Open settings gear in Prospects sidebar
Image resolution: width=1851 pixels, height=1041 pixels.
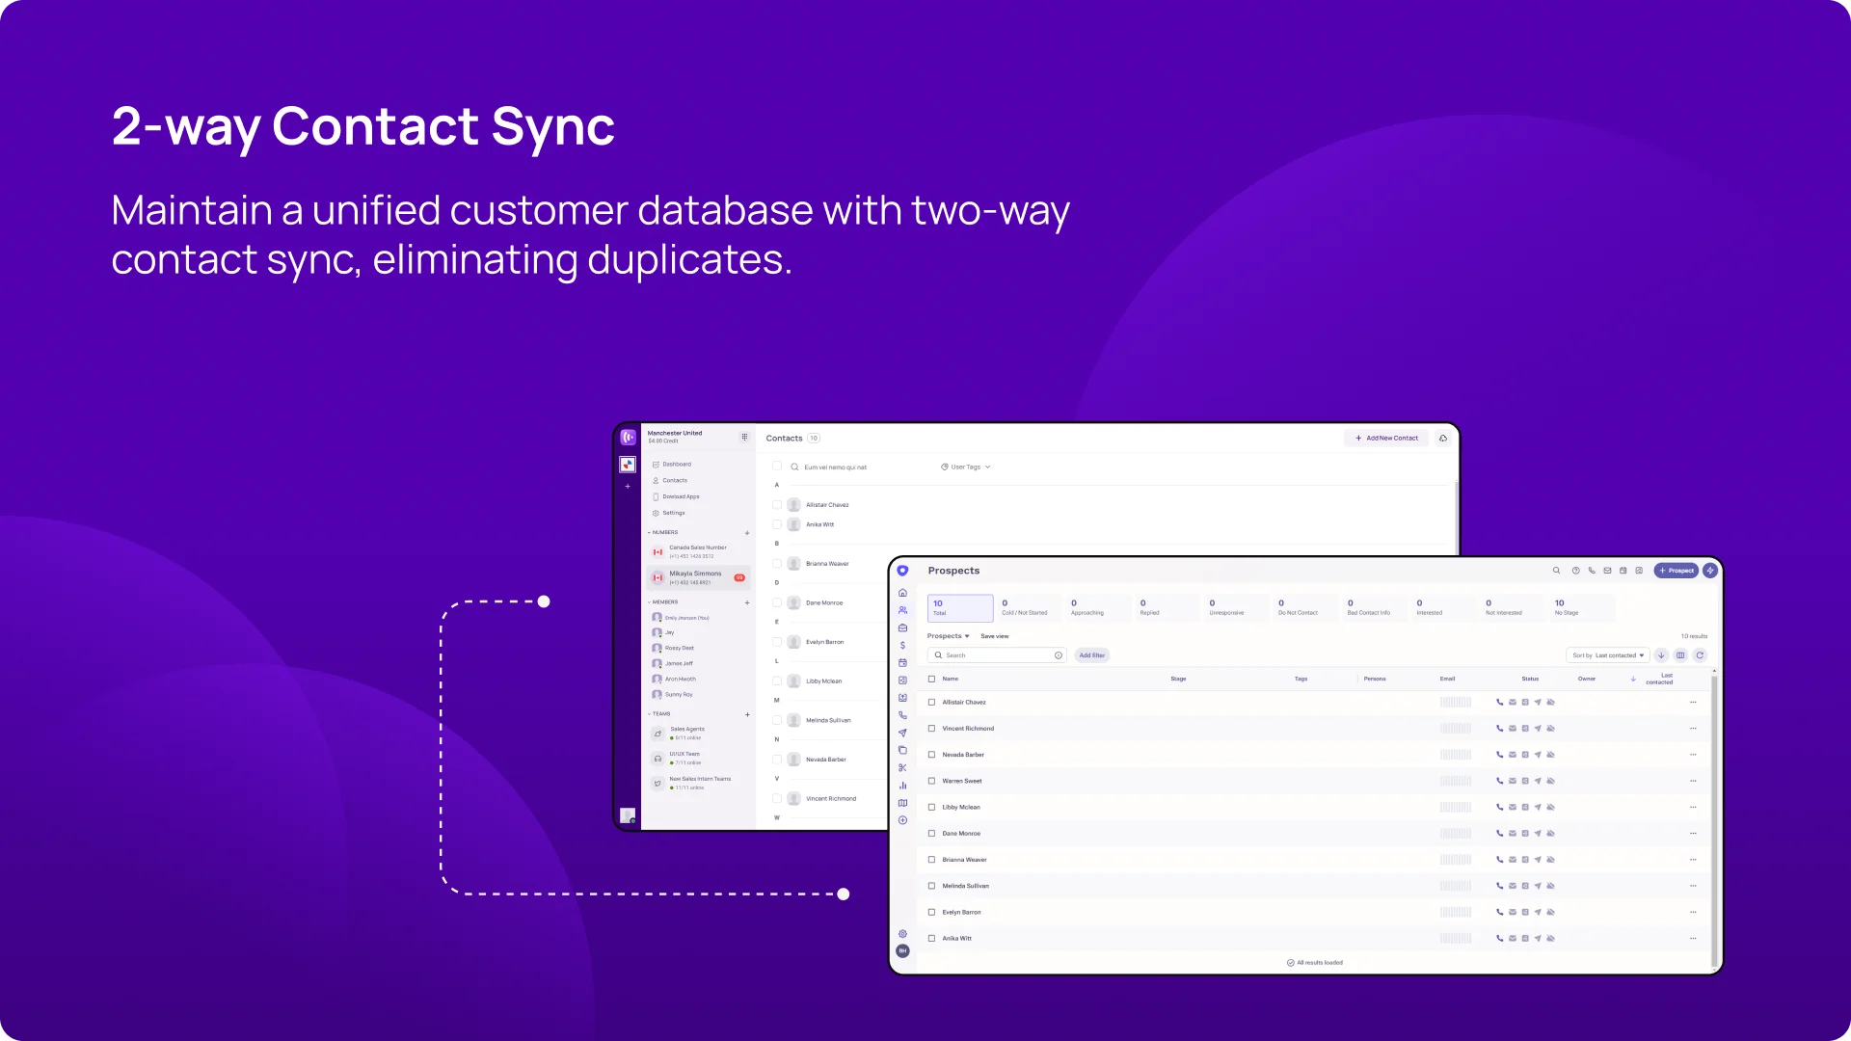pos(902,934)
